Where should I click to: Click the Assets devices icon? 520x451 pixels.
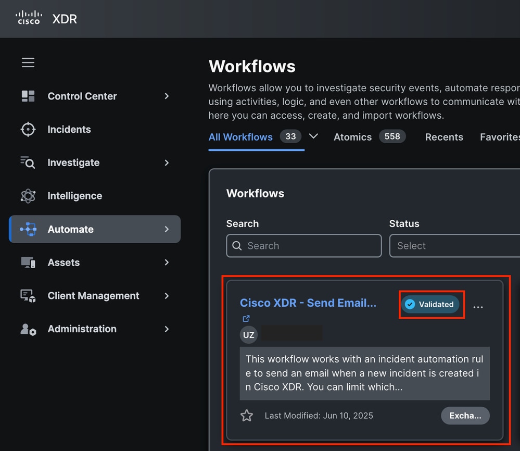tap(28, 262)
